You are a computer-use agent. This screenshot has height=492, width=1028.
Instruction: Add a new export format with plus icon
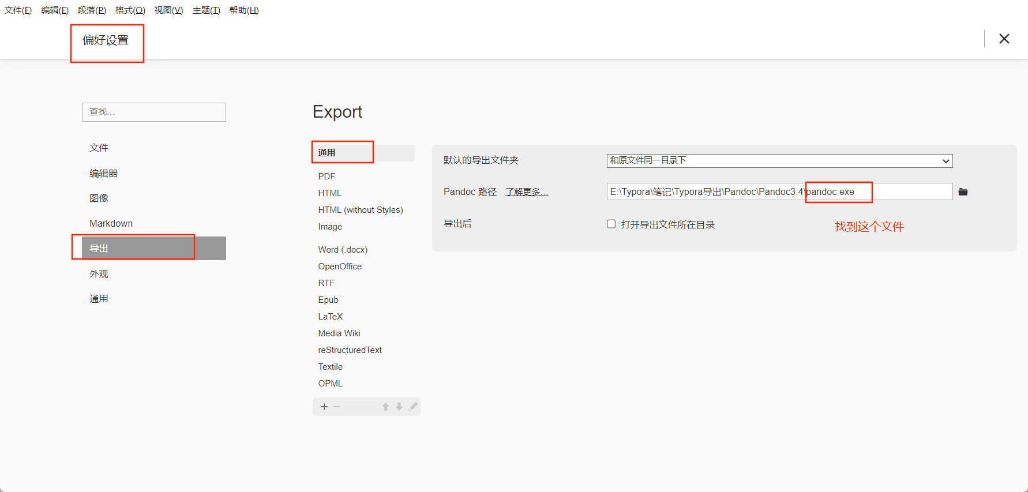(324, 407)
